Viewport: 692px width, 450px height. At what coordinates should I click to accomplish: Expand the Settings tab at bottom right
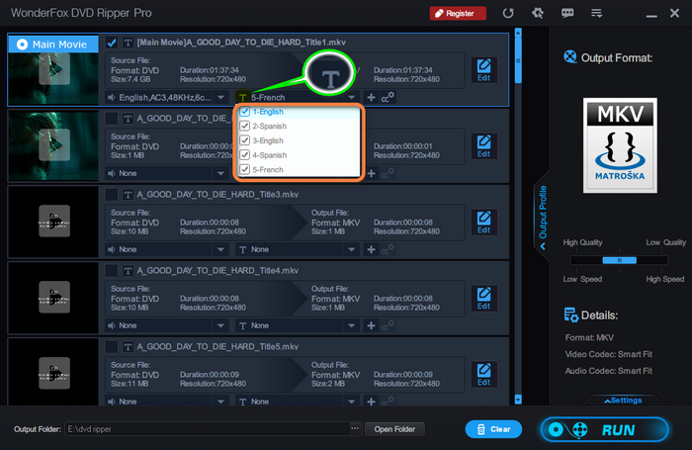[623, 401]
